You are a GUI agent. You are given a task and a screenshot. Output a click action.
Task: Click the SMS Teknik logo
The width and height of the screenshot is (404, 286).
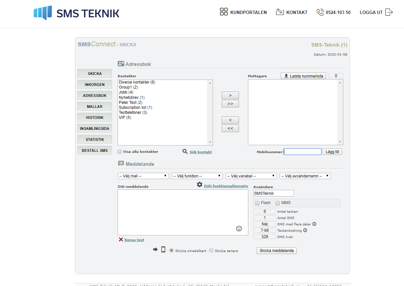76,13
